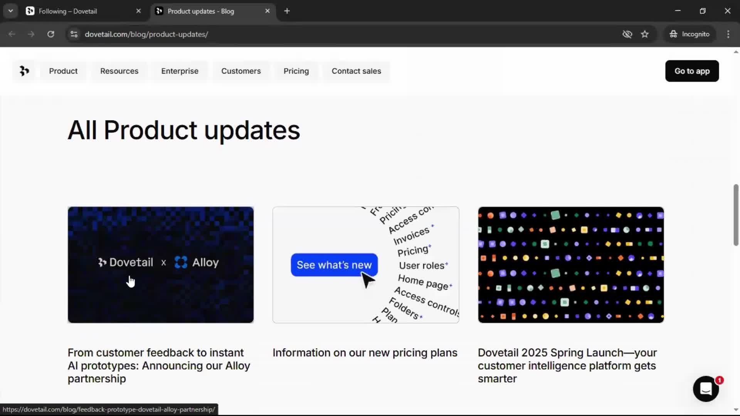The width and height of the screenshot is (740, 416).
Task: Select the Pricing menu item
Action: click(x=296, y=71)
